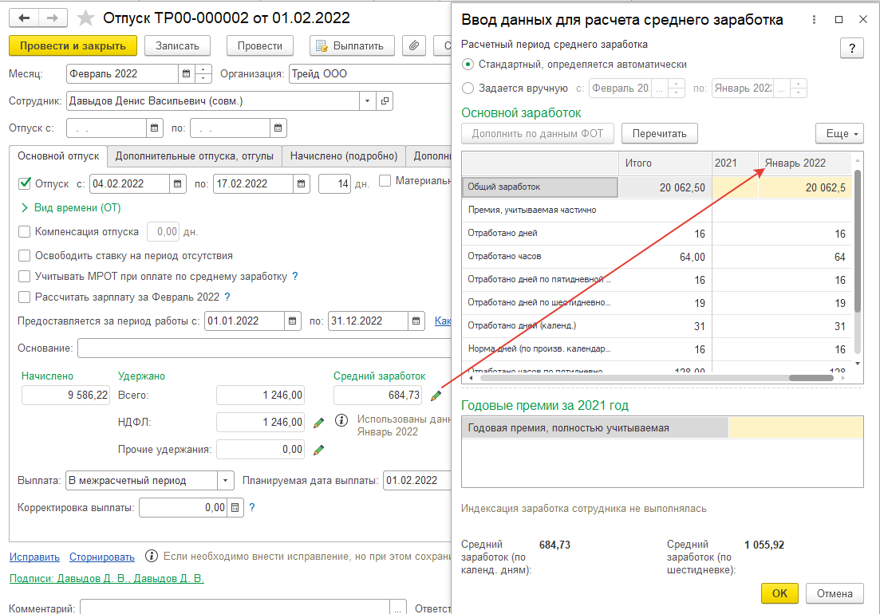
Task: Click the help '?' button in dialog
Action: click(x=852, y=48)
